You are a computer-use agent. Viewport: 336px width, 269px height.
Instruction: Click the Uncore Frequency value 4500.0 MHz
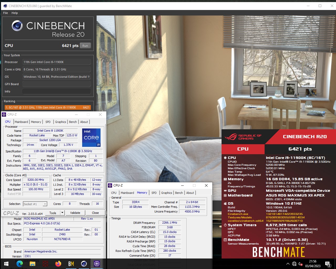point(192,211)
